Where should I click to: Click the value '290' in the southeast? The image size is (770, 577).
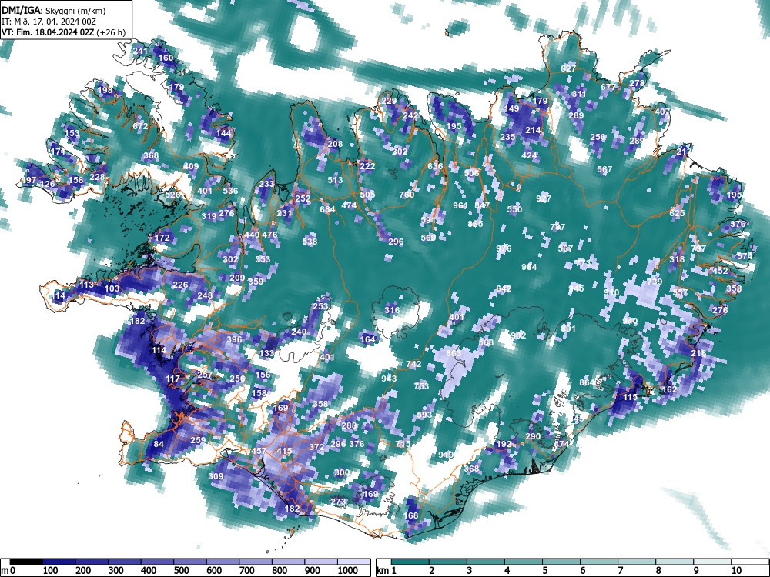coord(533,436)
